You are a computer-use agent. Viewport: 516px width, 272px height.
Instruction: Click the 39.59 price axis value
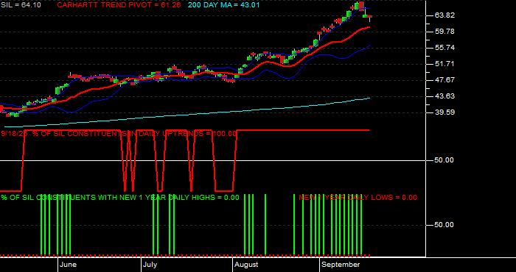coord(444,112)
